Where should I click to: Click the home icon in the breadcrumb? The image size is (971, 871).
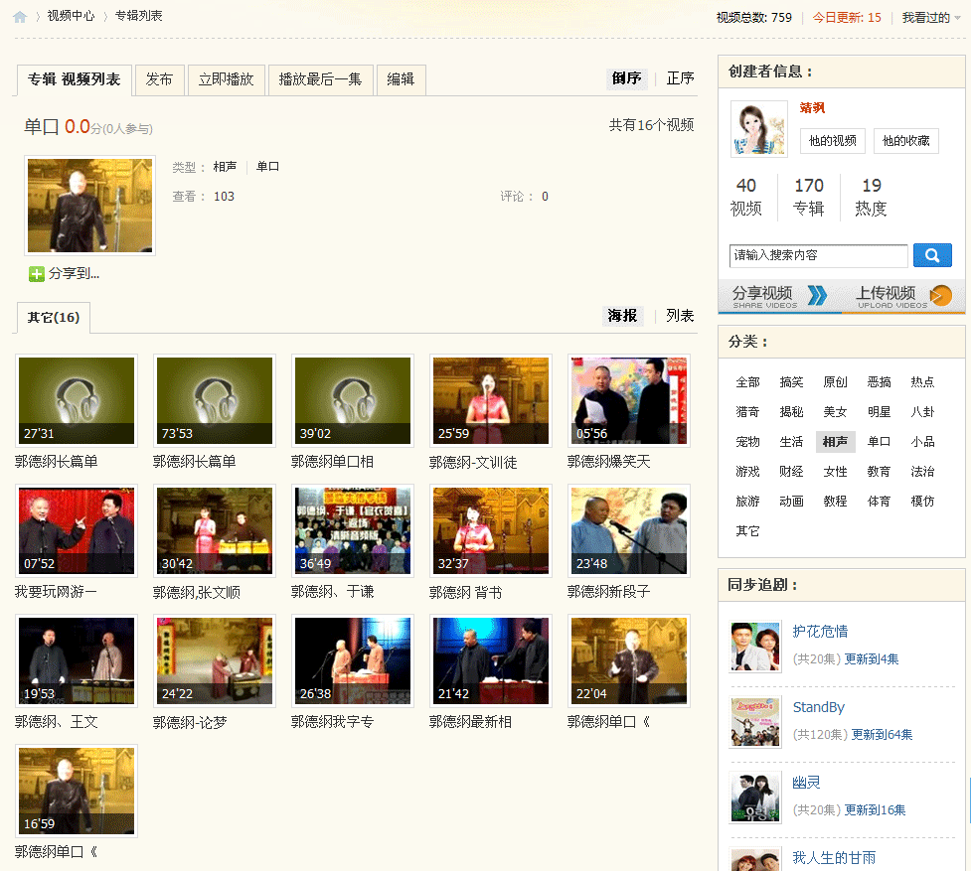(20, 17)
